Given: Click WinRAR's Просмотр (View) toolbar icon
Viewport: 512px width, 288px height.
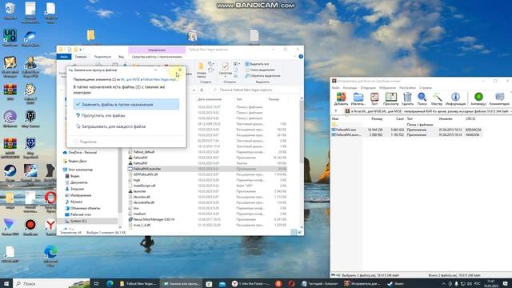Looking at the screenshot, I should [x=391, y=98].
